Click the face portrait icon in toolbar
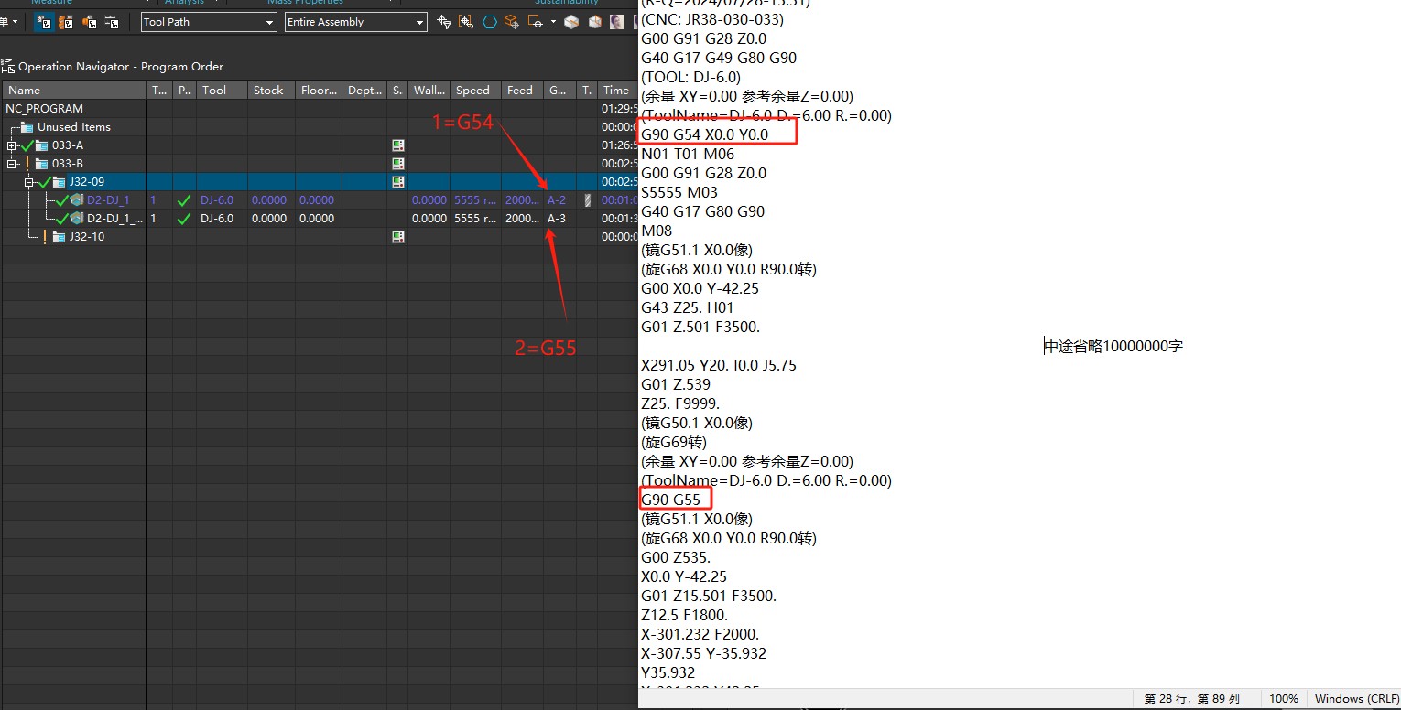The width and height of the screenshot is (1401, 710). tap(617, 22)
